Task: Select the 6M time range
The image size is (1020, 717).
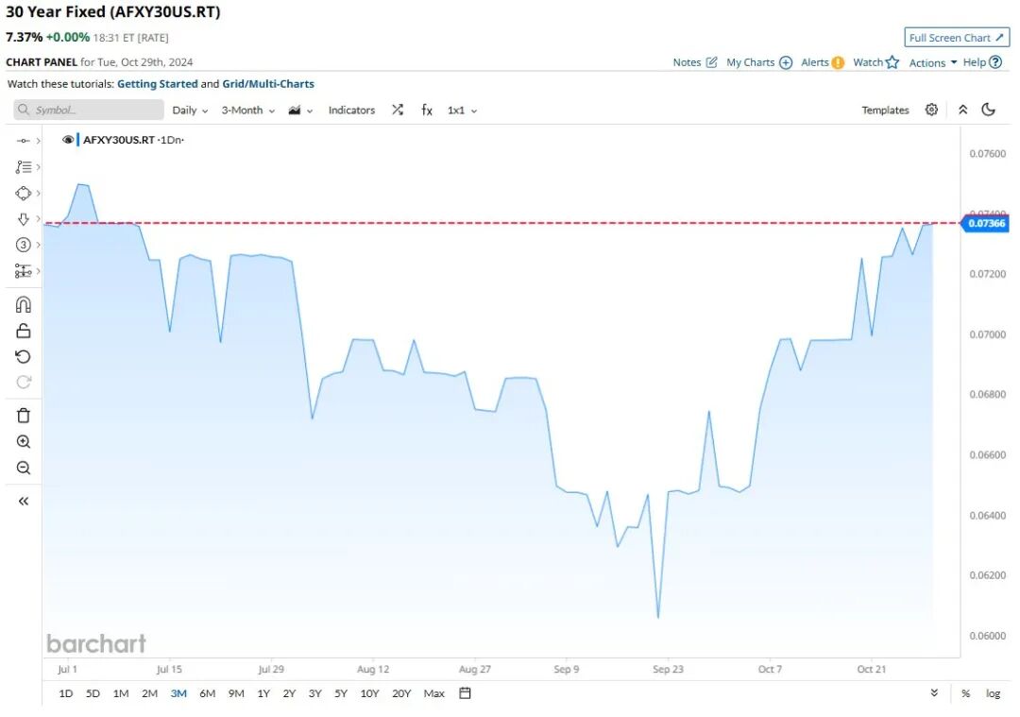Action: (207, 693)
